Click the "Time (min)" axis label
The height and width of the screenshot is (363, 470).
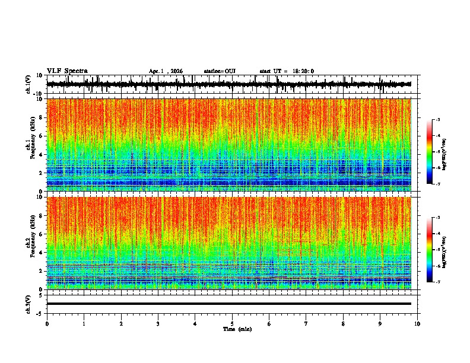click(x=237, y=329)
